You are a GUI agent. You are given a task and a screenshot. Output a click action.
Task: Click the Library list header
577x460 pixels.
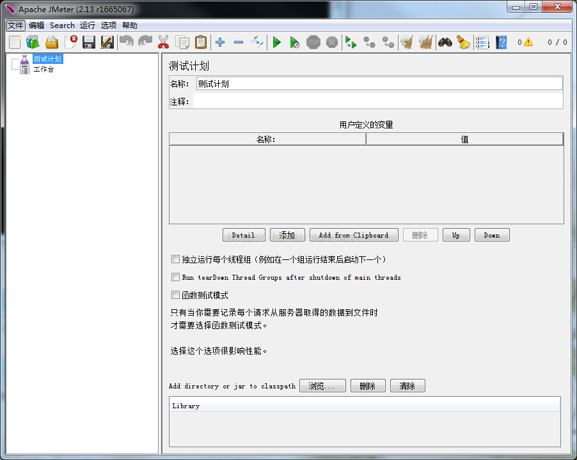coord(365,406)
